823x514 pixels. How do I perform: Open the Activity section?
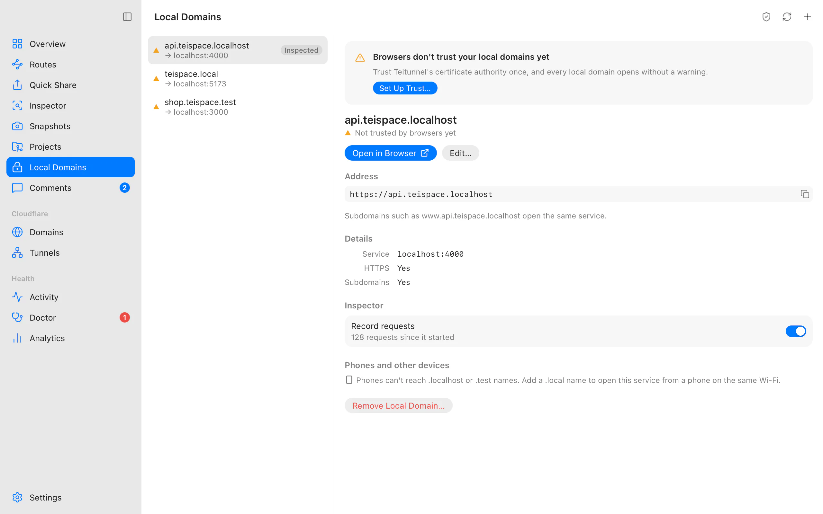point(71,297)
